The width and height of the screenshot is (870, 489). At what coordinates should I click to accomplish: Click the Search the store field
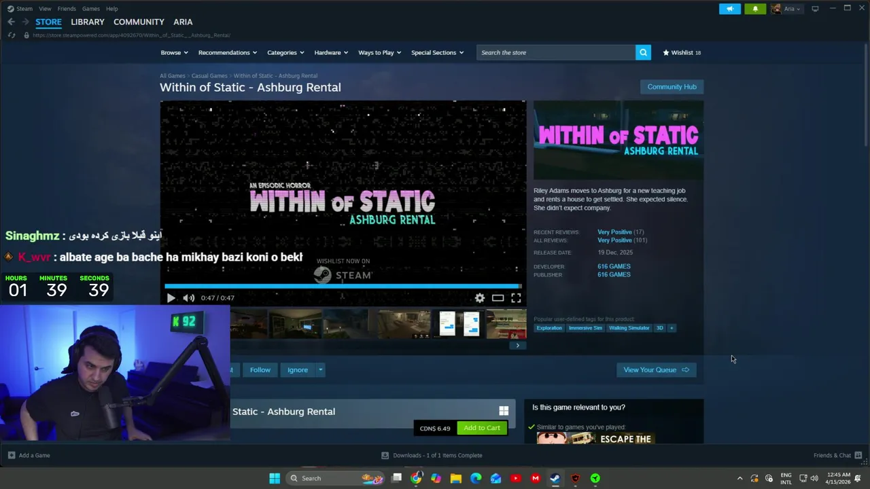click(556, 52)
